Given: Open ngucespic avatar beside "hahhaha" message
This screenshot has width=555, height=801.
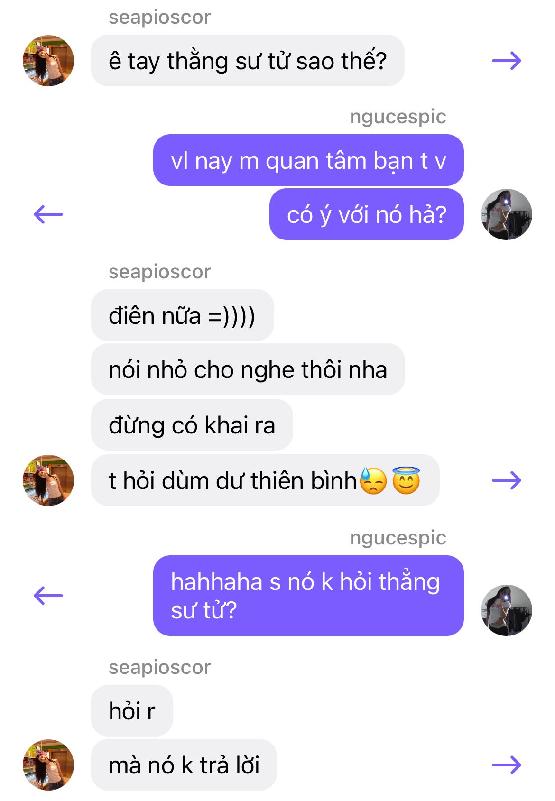Looking at the screenshot, I should coord(507,610).
